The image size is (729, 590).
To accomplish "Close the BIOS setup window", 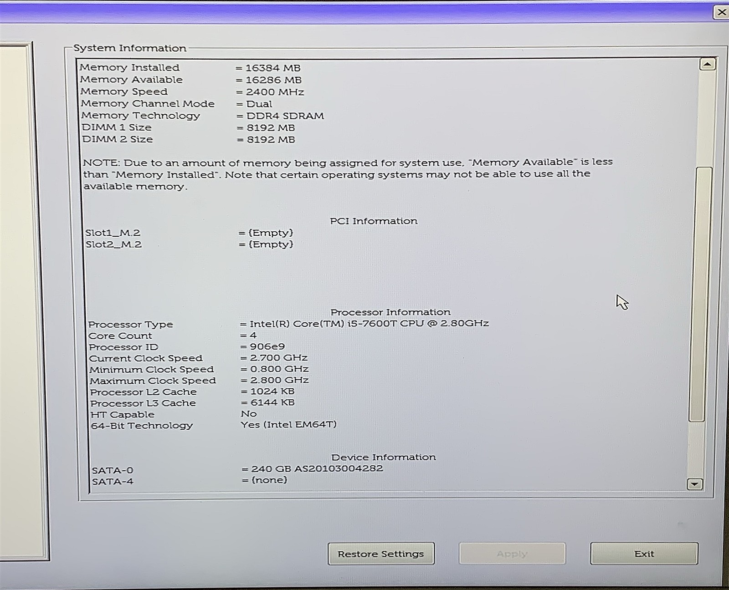I will pyautogui.click(x=721, y=12).
